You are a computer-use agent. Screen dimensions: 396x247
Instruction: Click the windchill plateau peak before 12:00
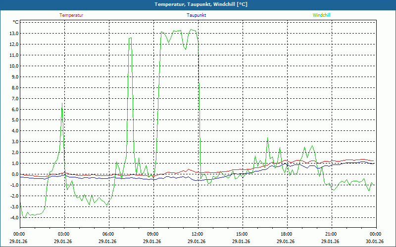(x=191, y=30)
